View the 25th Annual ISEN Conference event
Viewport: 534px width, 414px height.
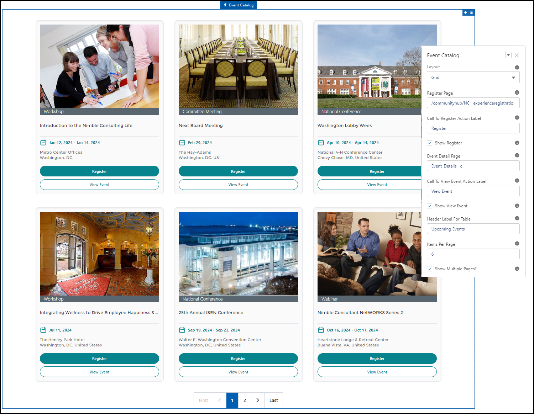pyautogui.click(x=238, y=372)
